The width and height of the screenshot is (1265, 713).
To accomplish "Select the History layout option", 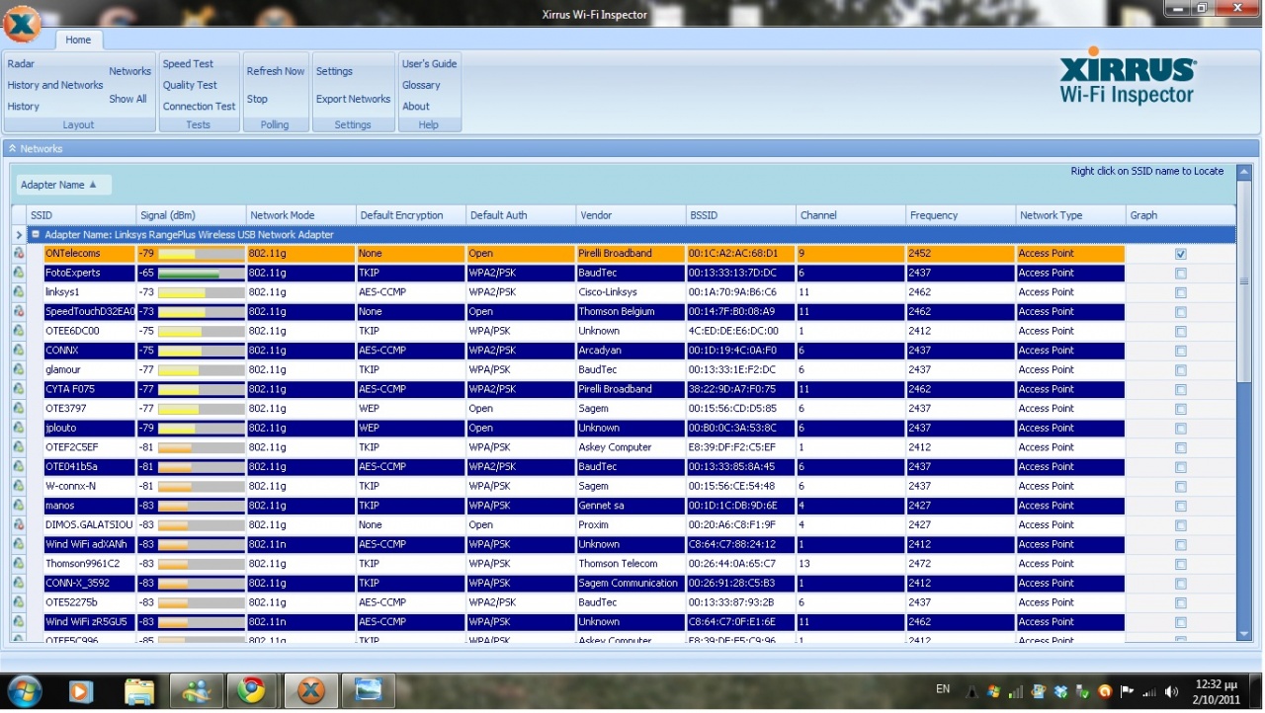I will point(24,107).
